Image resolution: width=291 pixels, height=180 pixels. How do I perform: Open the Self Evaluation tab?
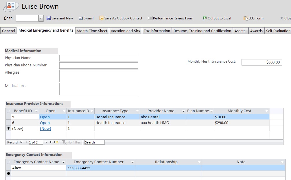278,31
